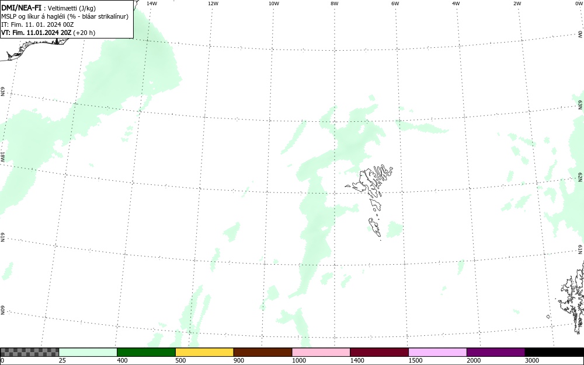Pick the dark green 400–500 legend swatch

[146, 352]
